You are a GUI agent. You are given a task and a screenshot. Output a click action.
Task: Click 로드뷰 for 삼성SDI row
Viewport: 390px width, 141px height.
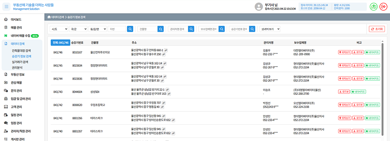(344, 92)
